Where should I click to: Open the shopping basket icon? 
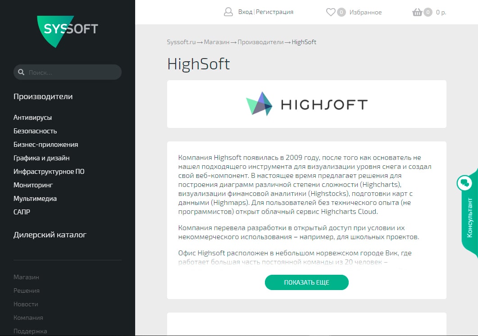pos(417,12)
